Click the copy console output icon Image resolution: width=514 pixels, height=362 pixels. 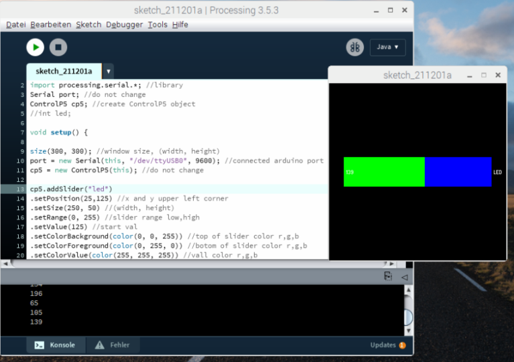click(x=388, y=276)
